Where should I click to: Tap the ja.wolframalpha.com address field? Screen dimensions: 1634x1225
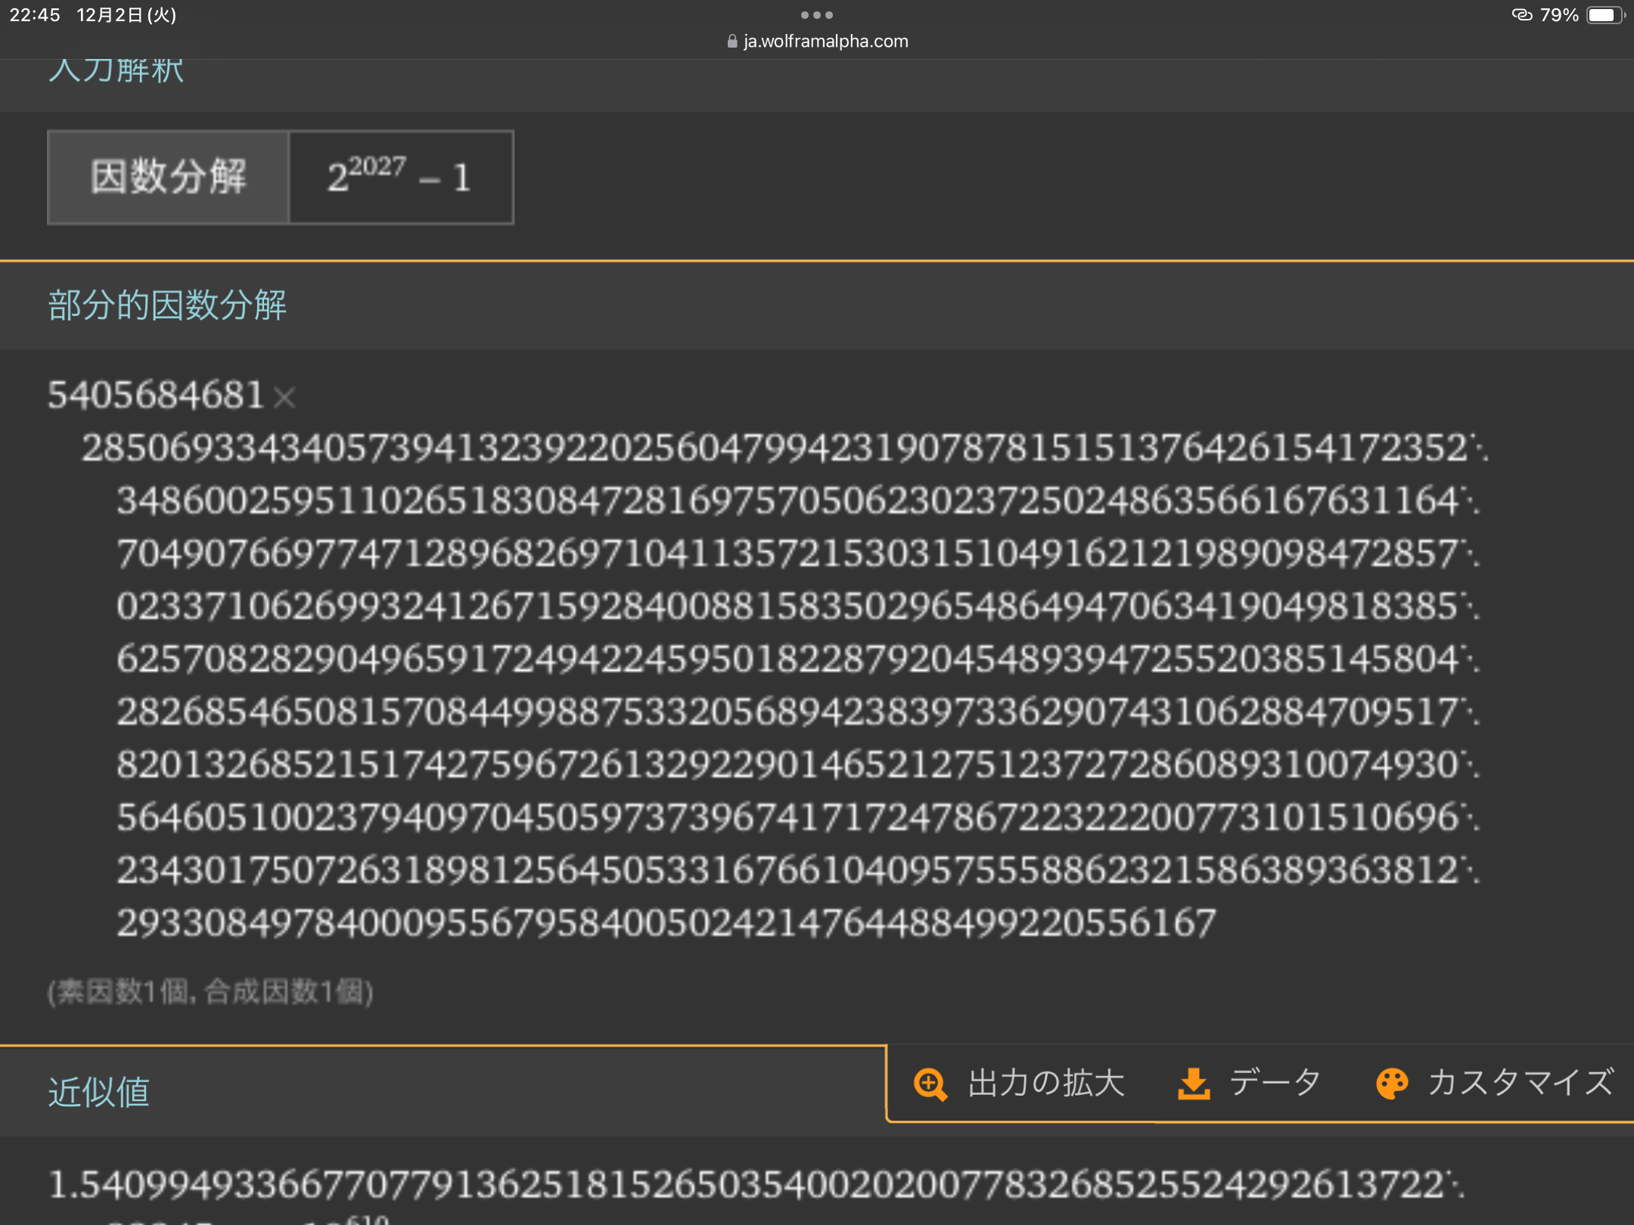(825, 42)
